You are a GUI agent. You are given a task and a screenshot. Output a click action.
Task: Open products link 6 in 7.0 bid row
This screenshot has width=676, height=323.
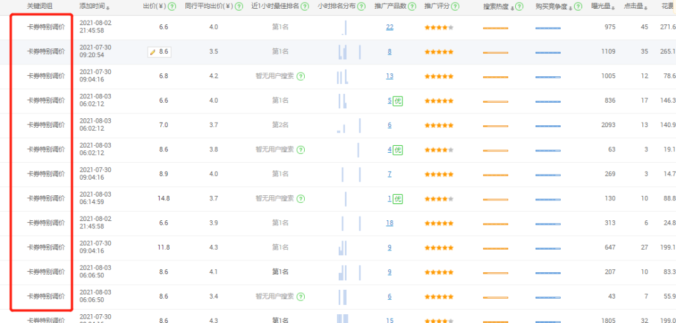coord(390,125)
